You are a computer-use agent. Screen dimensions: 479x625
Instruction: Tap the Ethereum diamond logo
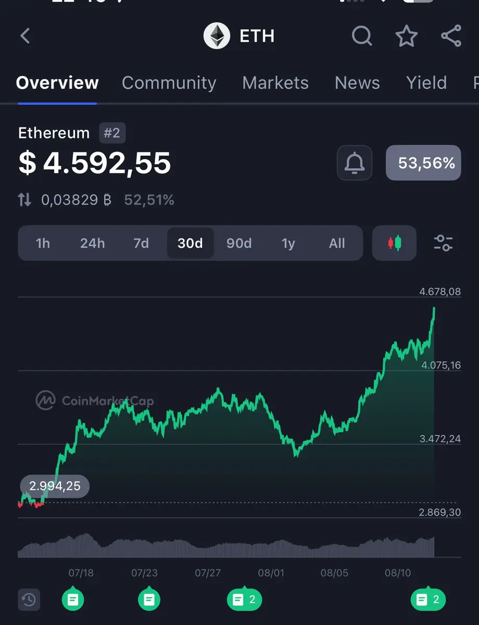pos(217,36)
